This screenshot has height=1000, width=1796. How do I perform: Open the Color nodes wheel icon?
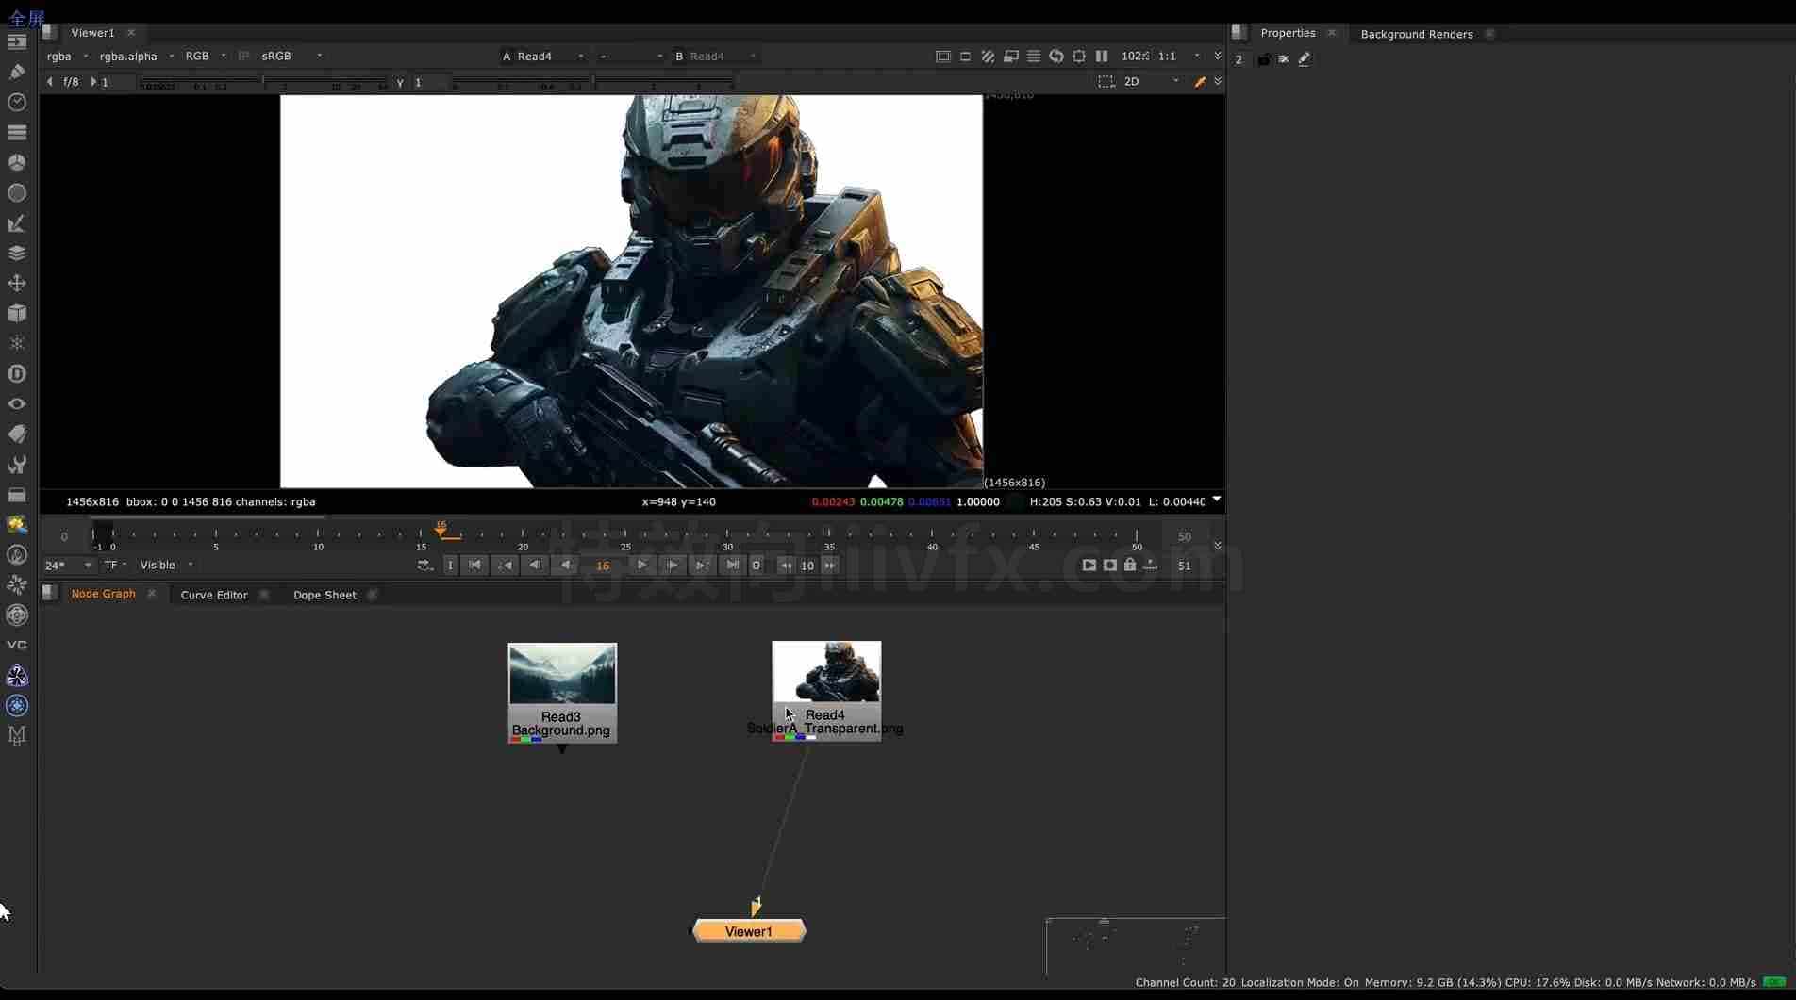[x=17, y=162]
